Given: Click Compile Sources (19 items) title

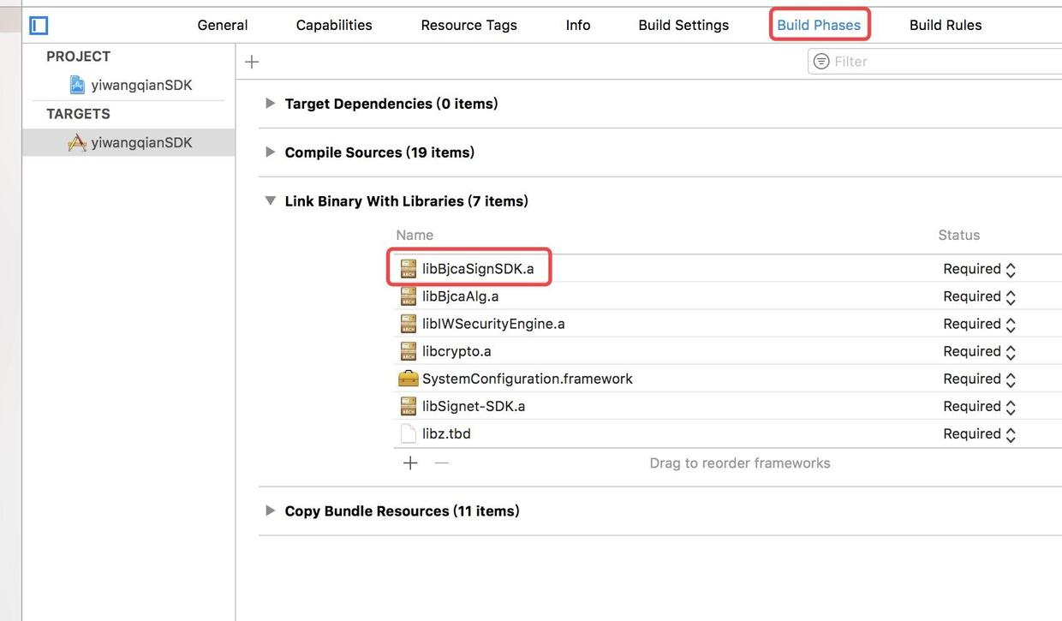Looking at the screenshot, I should [x=379, y=152].
